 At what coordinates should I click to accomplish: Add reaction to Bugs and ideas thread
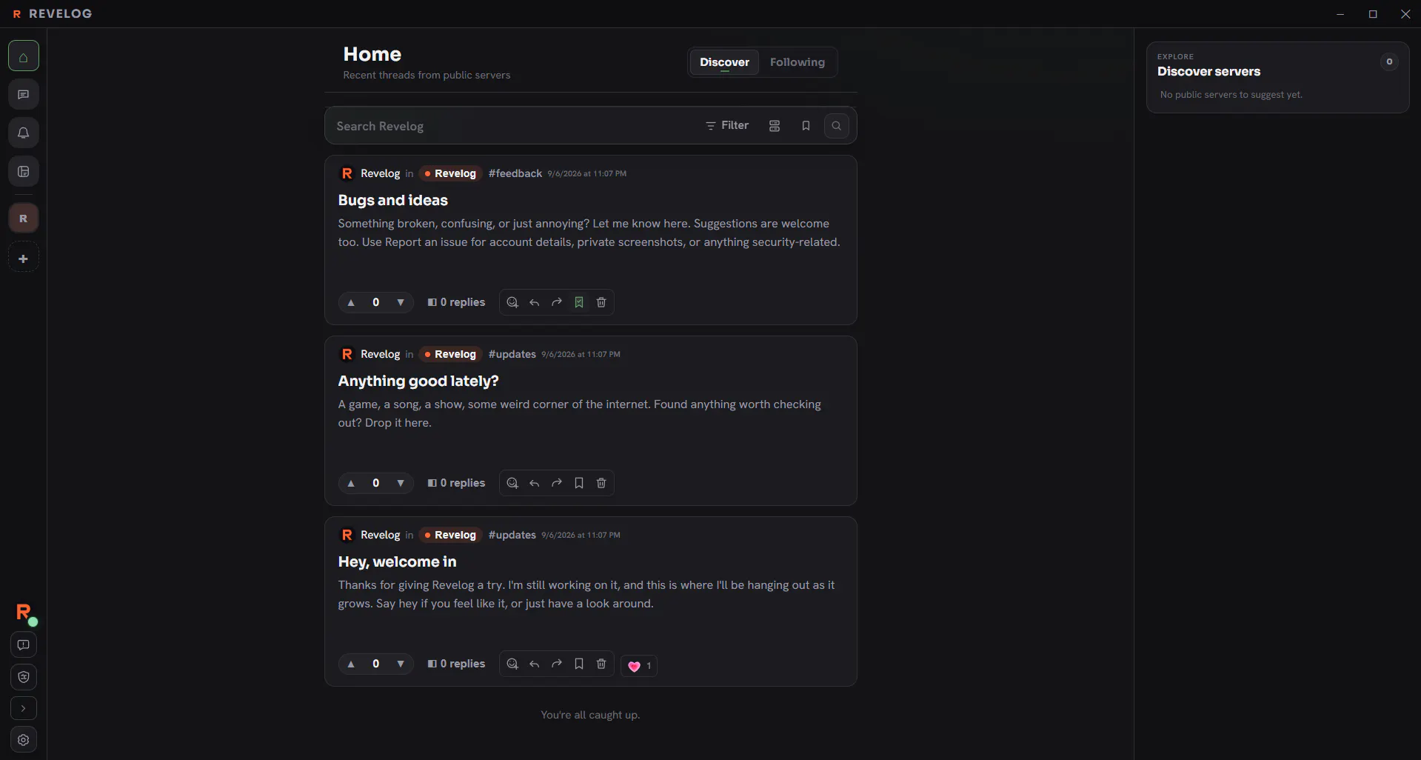tap(512, 302)
